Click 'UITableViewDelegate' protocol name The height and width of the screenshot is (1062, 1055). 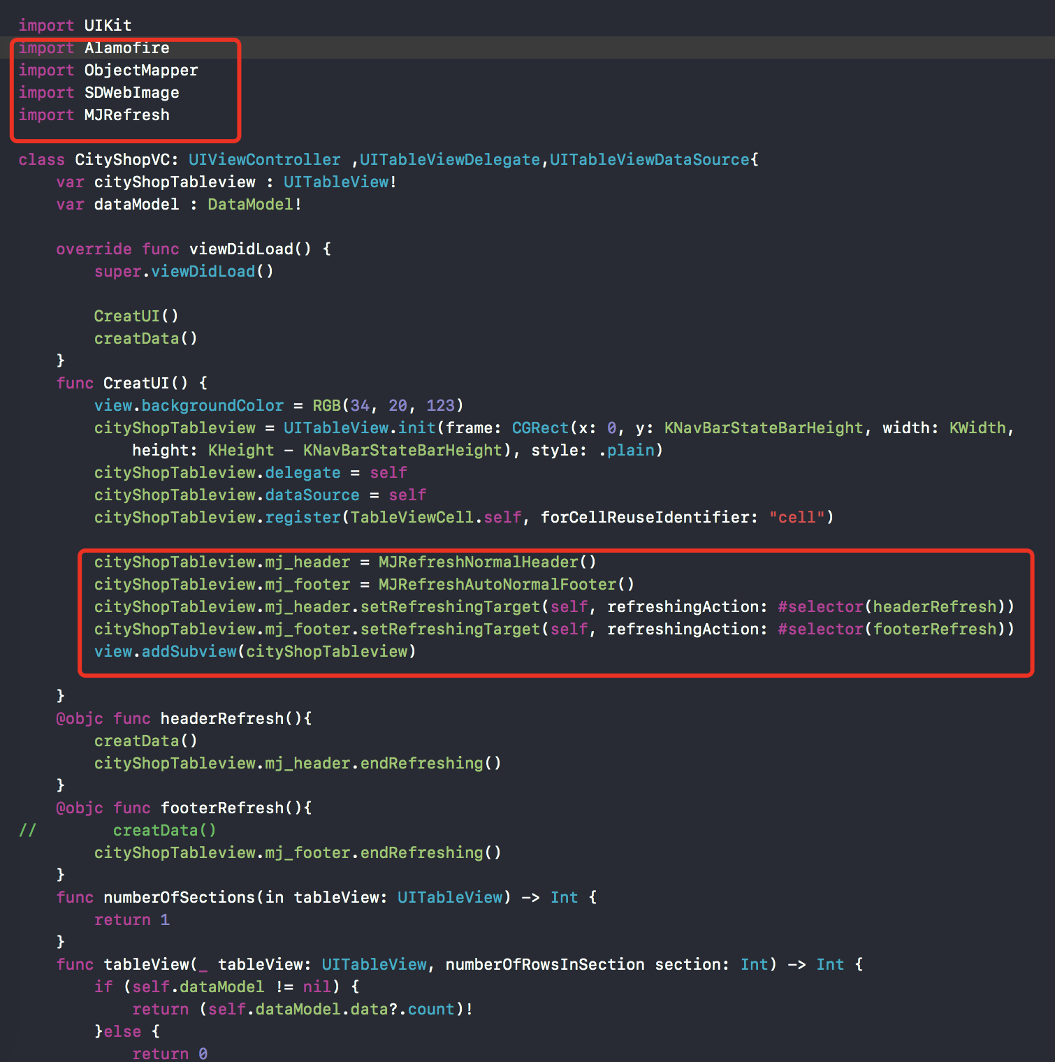(x=450, y=160)
